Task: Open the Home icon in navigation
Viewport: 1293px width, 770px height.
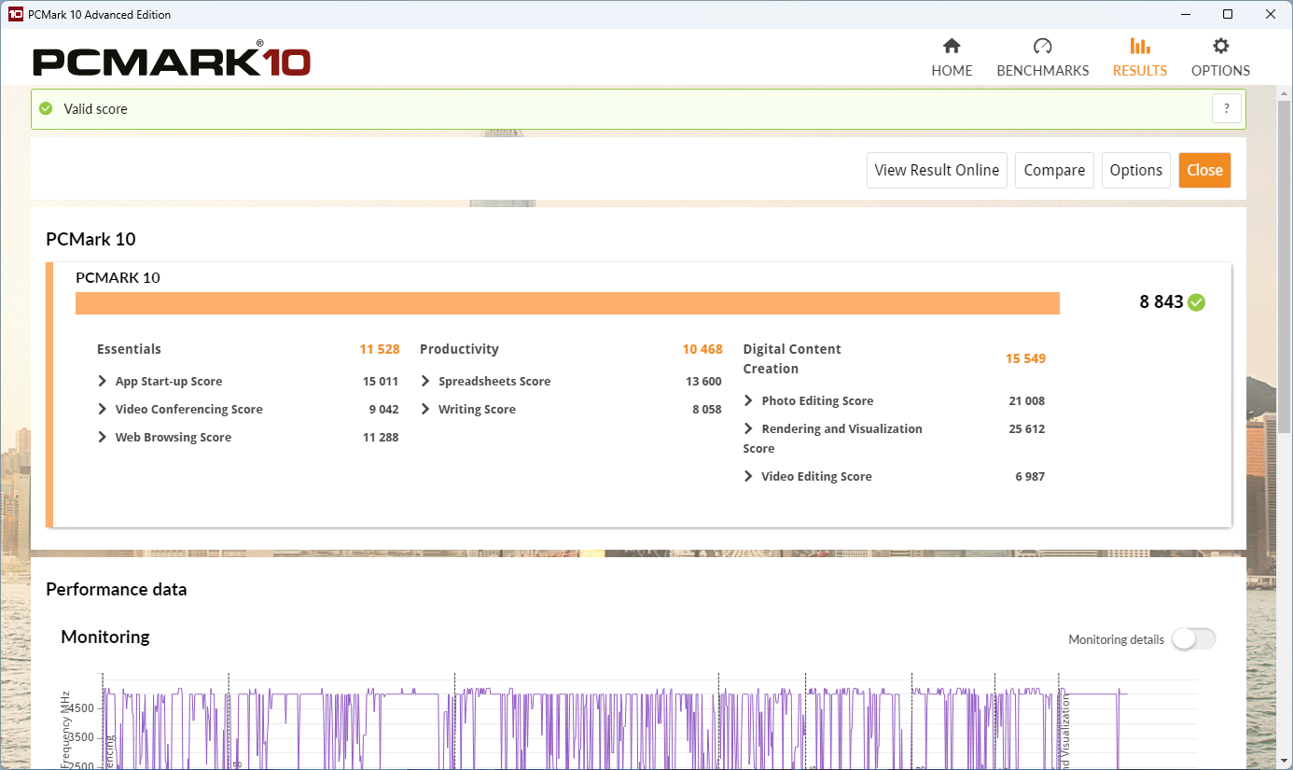Action: 952,46
